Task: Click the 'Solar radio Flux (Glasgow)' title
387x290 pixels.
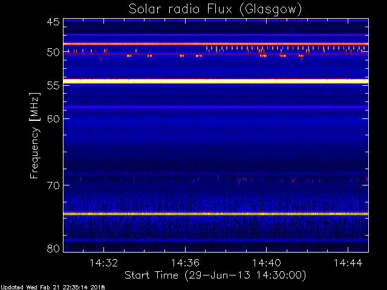Action: (x=215, y=10)
